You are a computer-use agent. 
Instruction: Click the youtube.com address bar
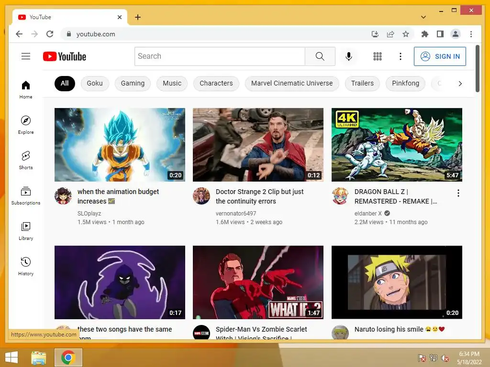216,34
